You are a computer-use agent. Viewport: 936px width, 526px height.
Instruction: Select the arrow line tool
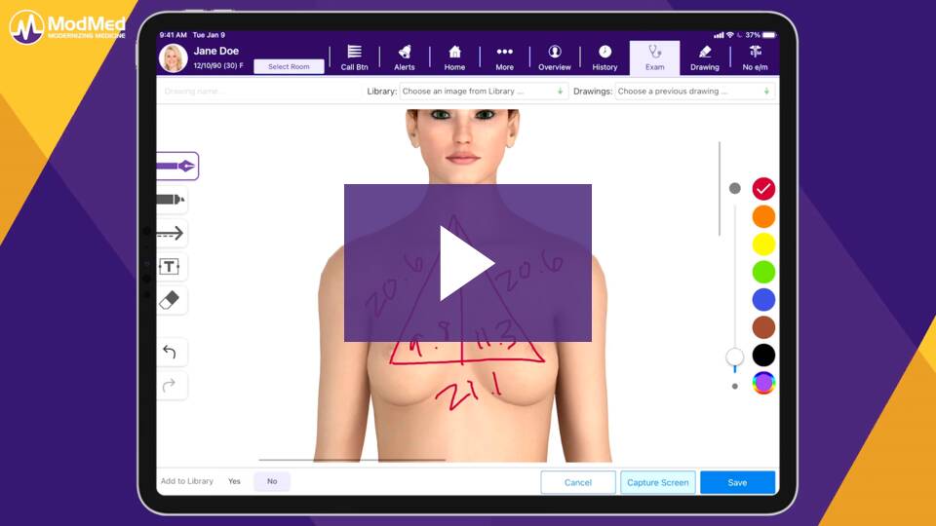(x=172, y=233)
